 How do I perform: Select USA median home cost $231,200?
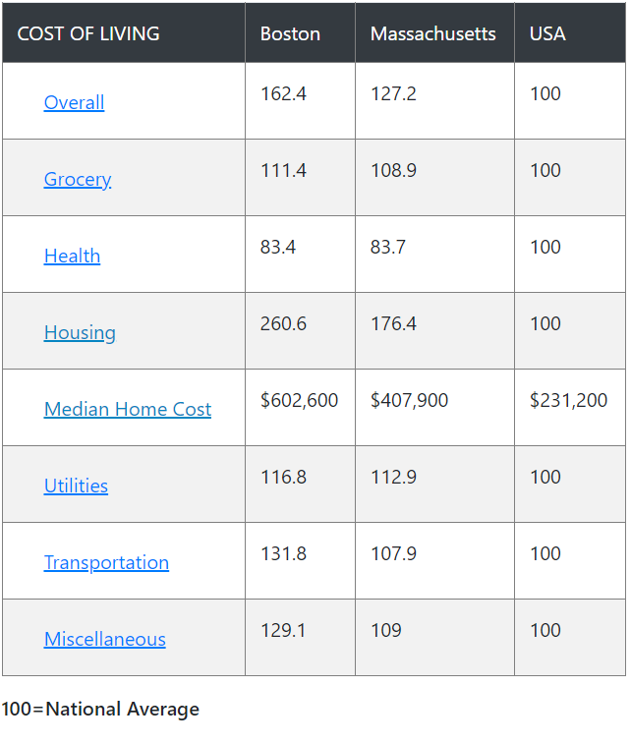pyautogui.click(x=568, y=400)
